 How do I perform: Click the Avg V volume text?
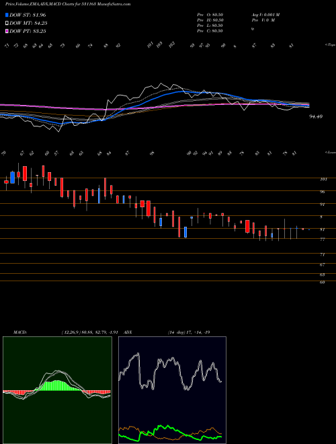tap(265, 15)
